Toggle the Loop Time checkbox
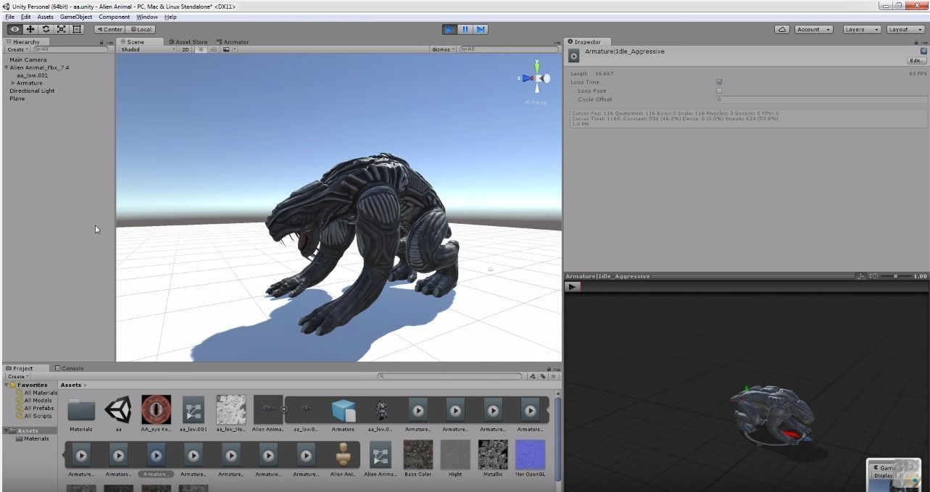The image size is (930, 492). (x=719, y=82)
